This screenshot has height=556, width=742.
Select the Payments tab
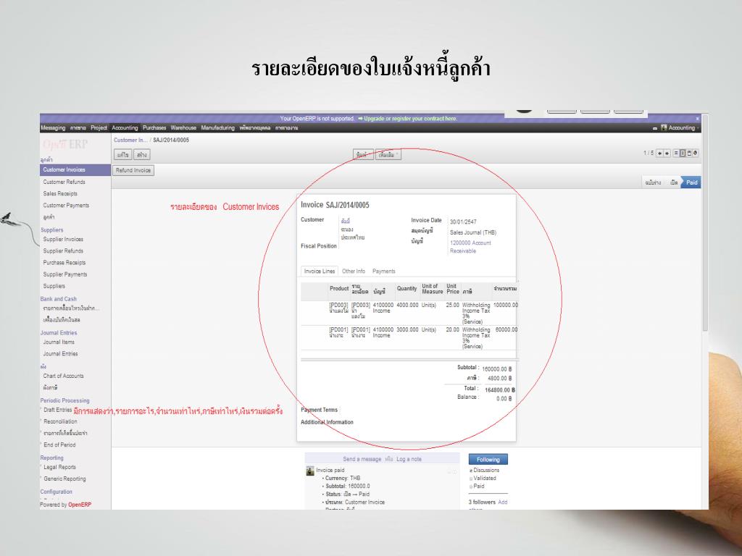[x=384, y=271]
